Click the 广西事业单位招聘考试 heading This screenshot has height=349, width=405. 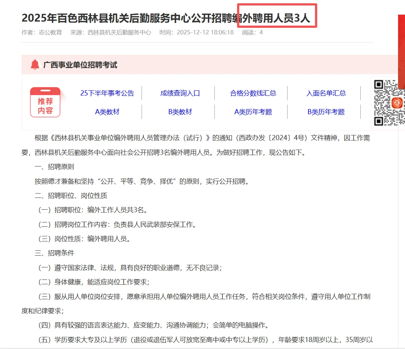click(x=80, y=65)
